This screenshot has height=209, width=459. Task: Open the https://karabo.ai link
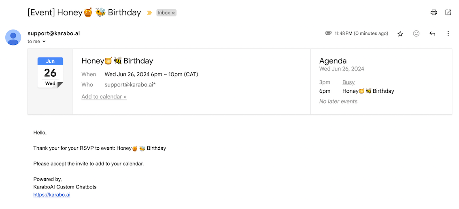tap(52, 194)
